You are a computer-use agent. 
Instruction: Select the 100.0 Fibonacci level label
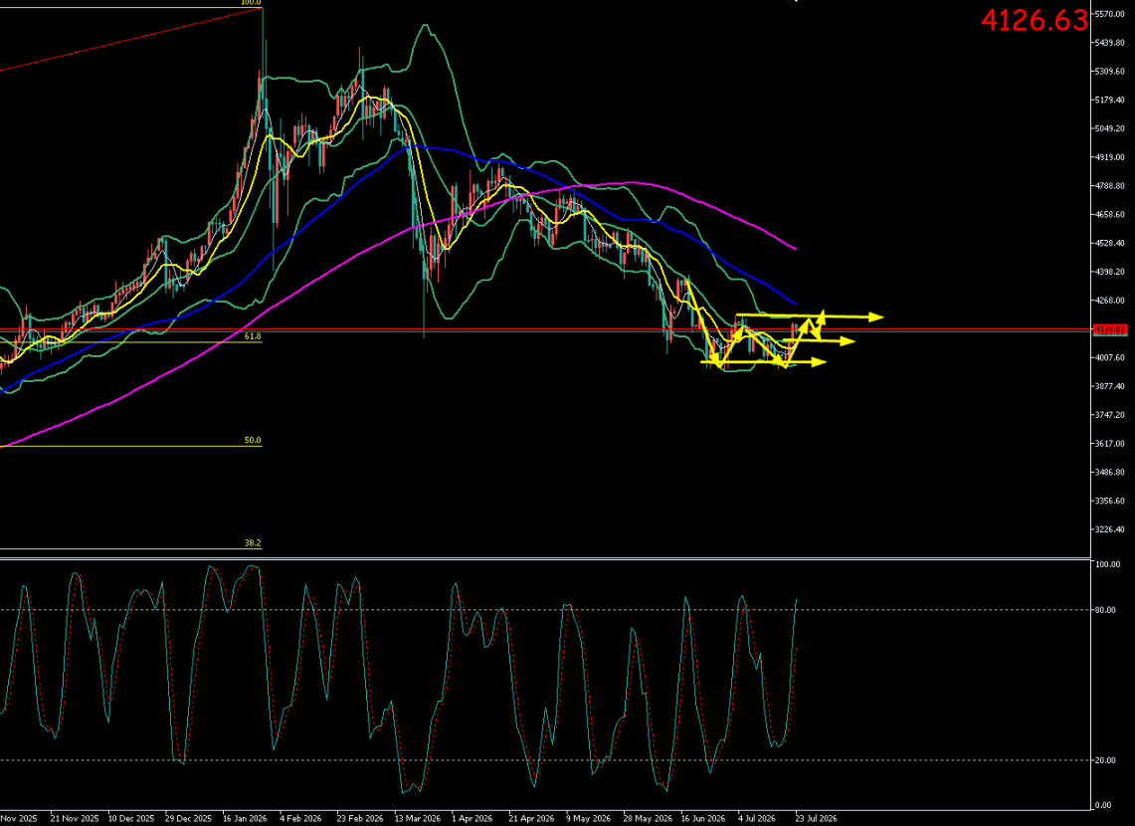click(x=251, y=2)
